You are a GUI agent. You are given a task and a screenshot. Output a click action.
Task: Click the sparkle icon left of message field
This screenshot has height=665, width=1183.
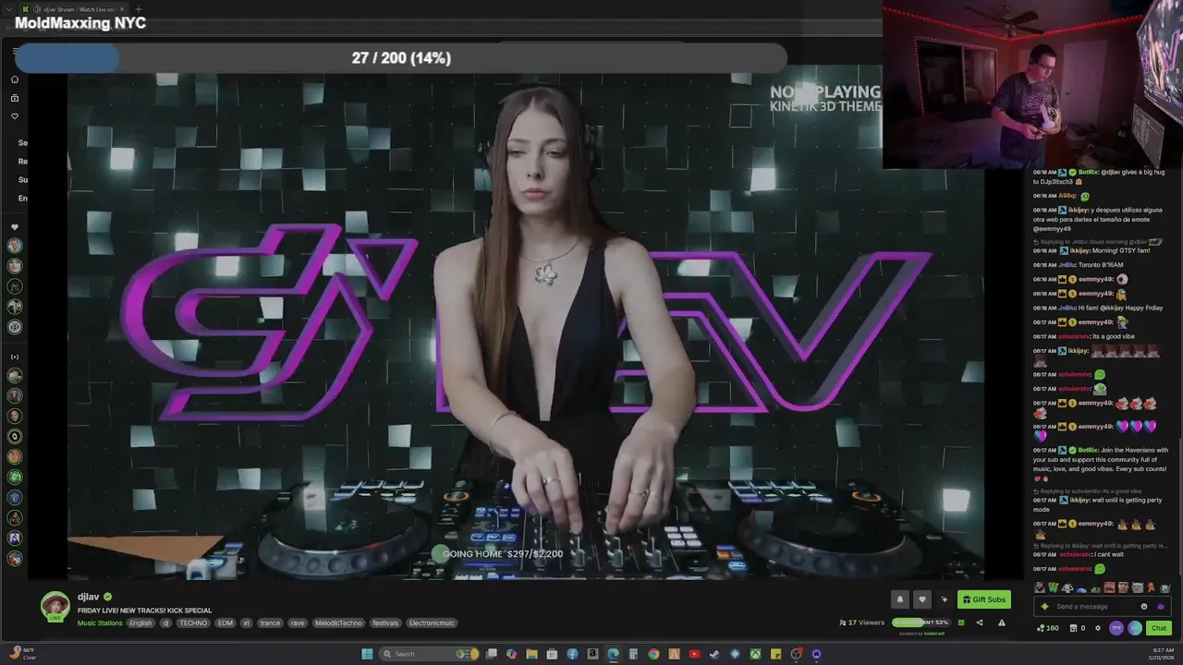(1045, 607)
